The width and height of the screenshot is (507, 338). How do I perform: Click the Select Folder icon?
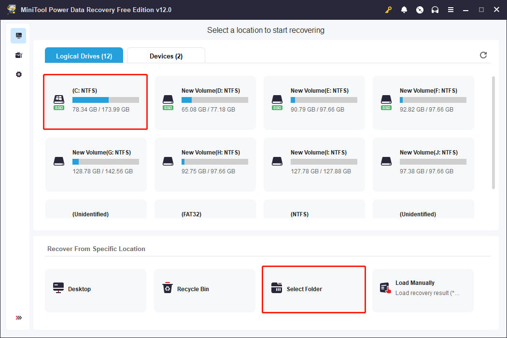coord(277,288)
